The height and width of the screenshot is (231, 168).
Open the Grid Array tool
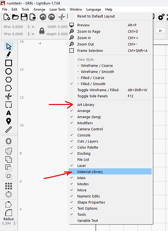8,186
